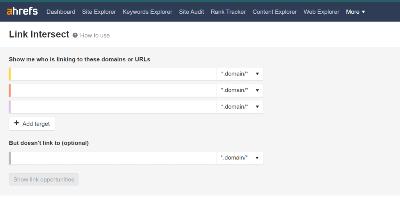This screenshot has width=400, height=197.
Task: Open the Dashboard menu item
Action: 61,12
